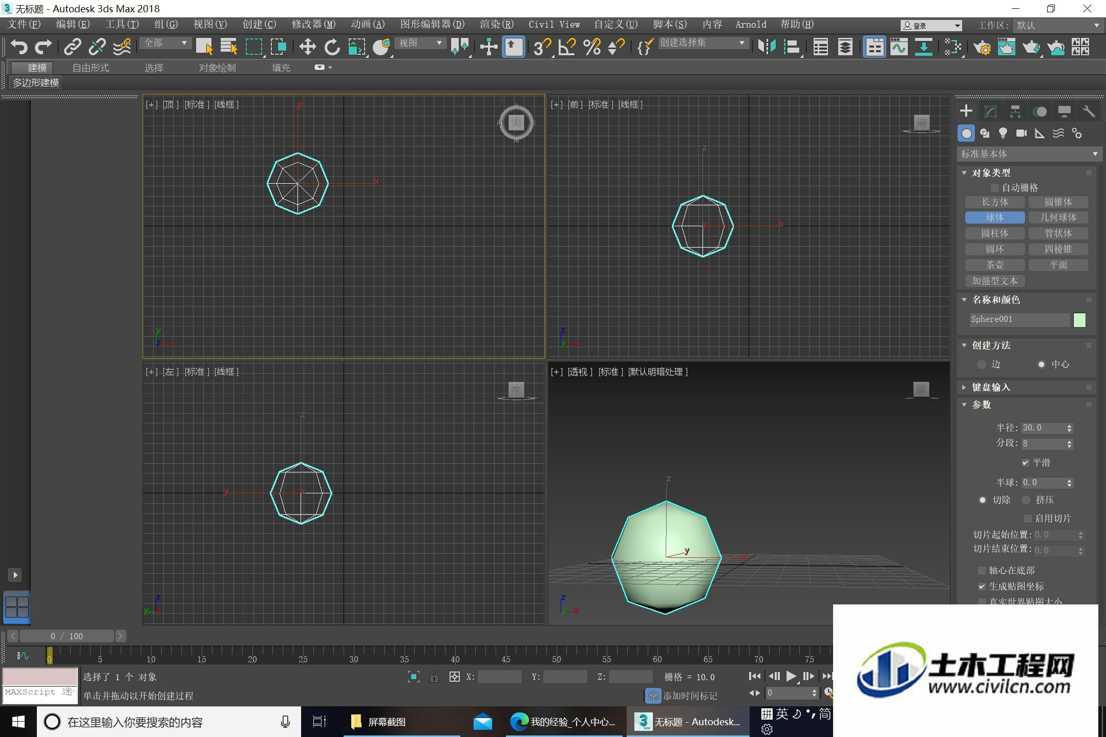Click the Undo arrow icon
The width and height of the screenshot is (1106, 737).
coord(19,47)
